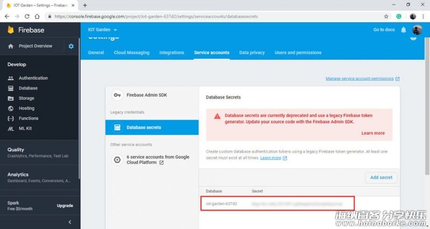The image size is (430, 229).
Task: Click the browser back arrow
Action: [7, 17]
